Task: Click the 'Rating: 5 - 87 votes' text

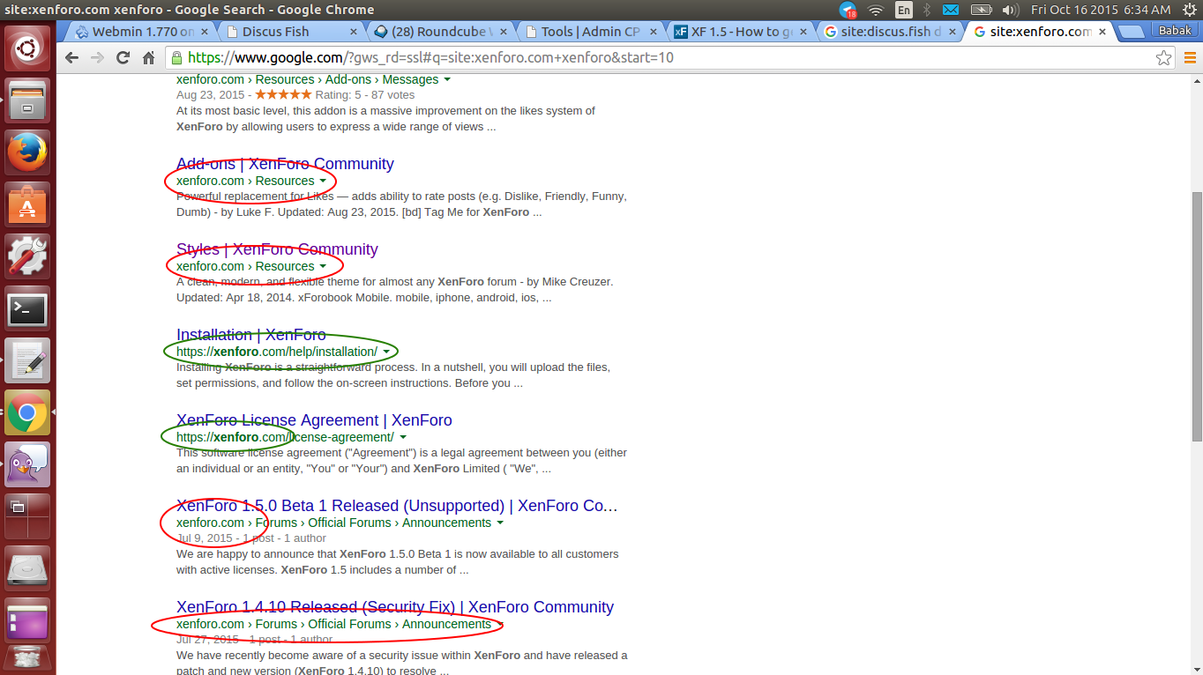Action: tap(364, 94)
